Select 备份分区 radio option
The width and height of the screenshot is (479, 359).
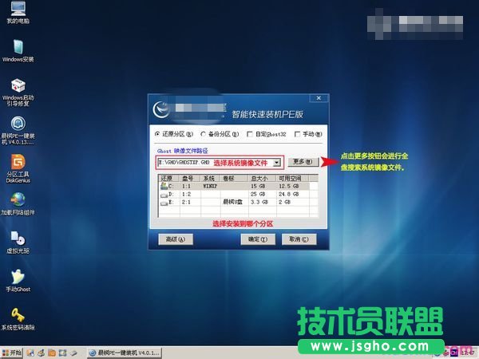pos(204,133)
